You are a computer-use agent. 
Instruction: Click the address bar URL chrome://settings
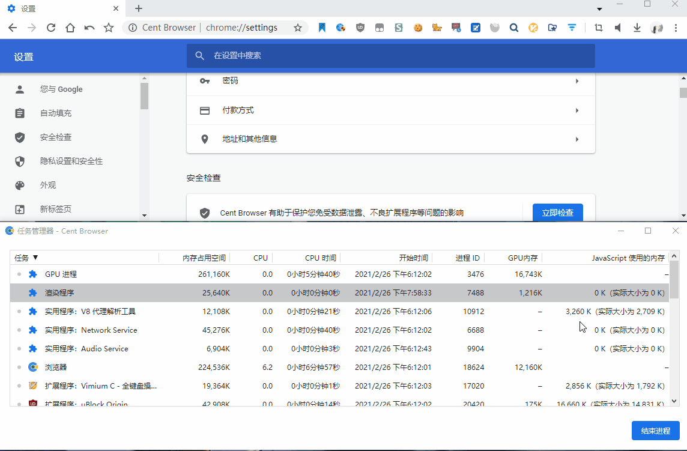pyautogui.click(x=241, y=28)
